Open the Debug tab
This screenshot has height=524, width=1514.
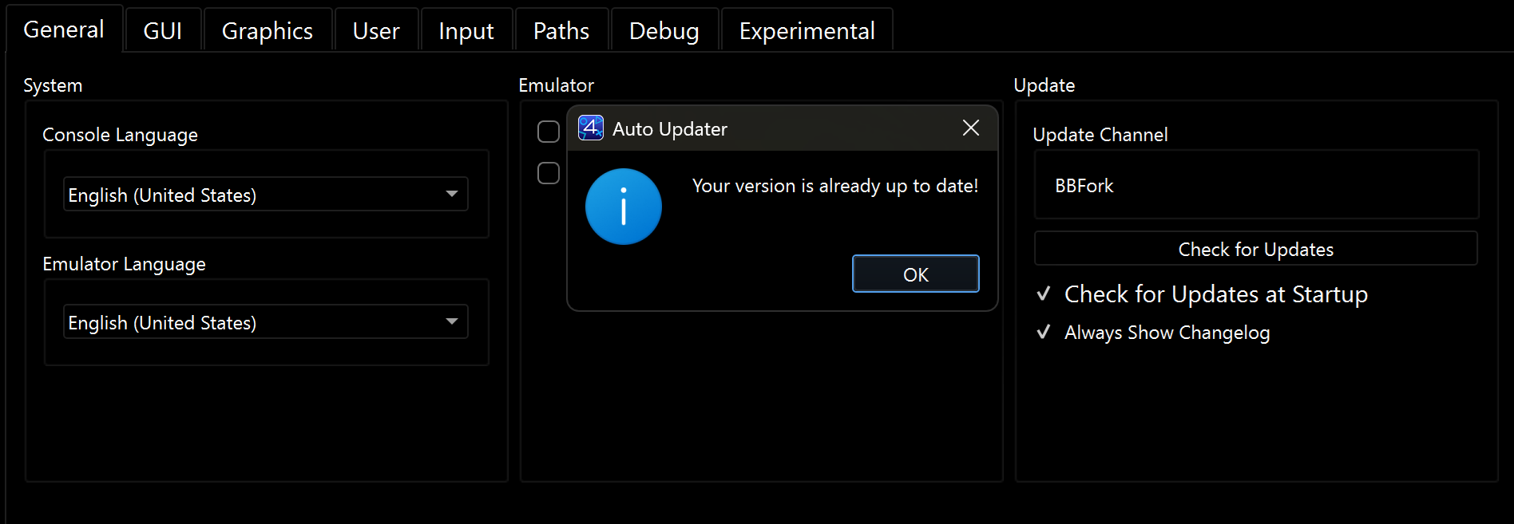pos(664,31)
